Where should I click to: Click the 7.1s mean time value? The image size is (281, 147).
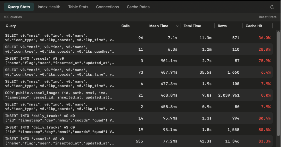pos(172,38)
